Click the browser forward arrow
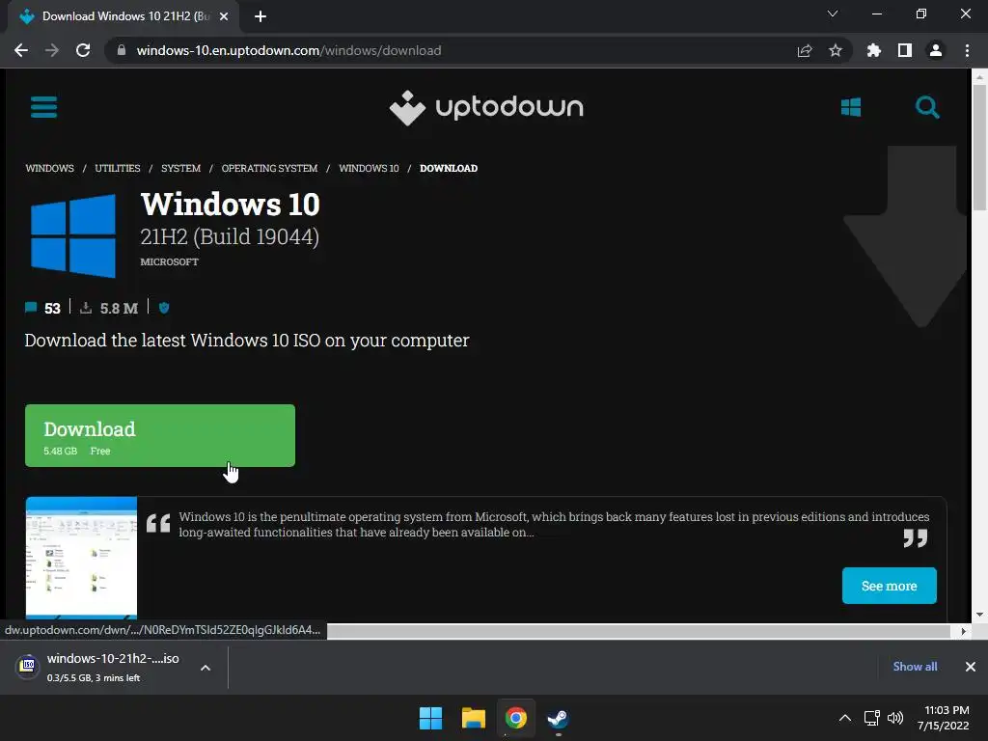The image size is (988, 741). coord(52,50)
